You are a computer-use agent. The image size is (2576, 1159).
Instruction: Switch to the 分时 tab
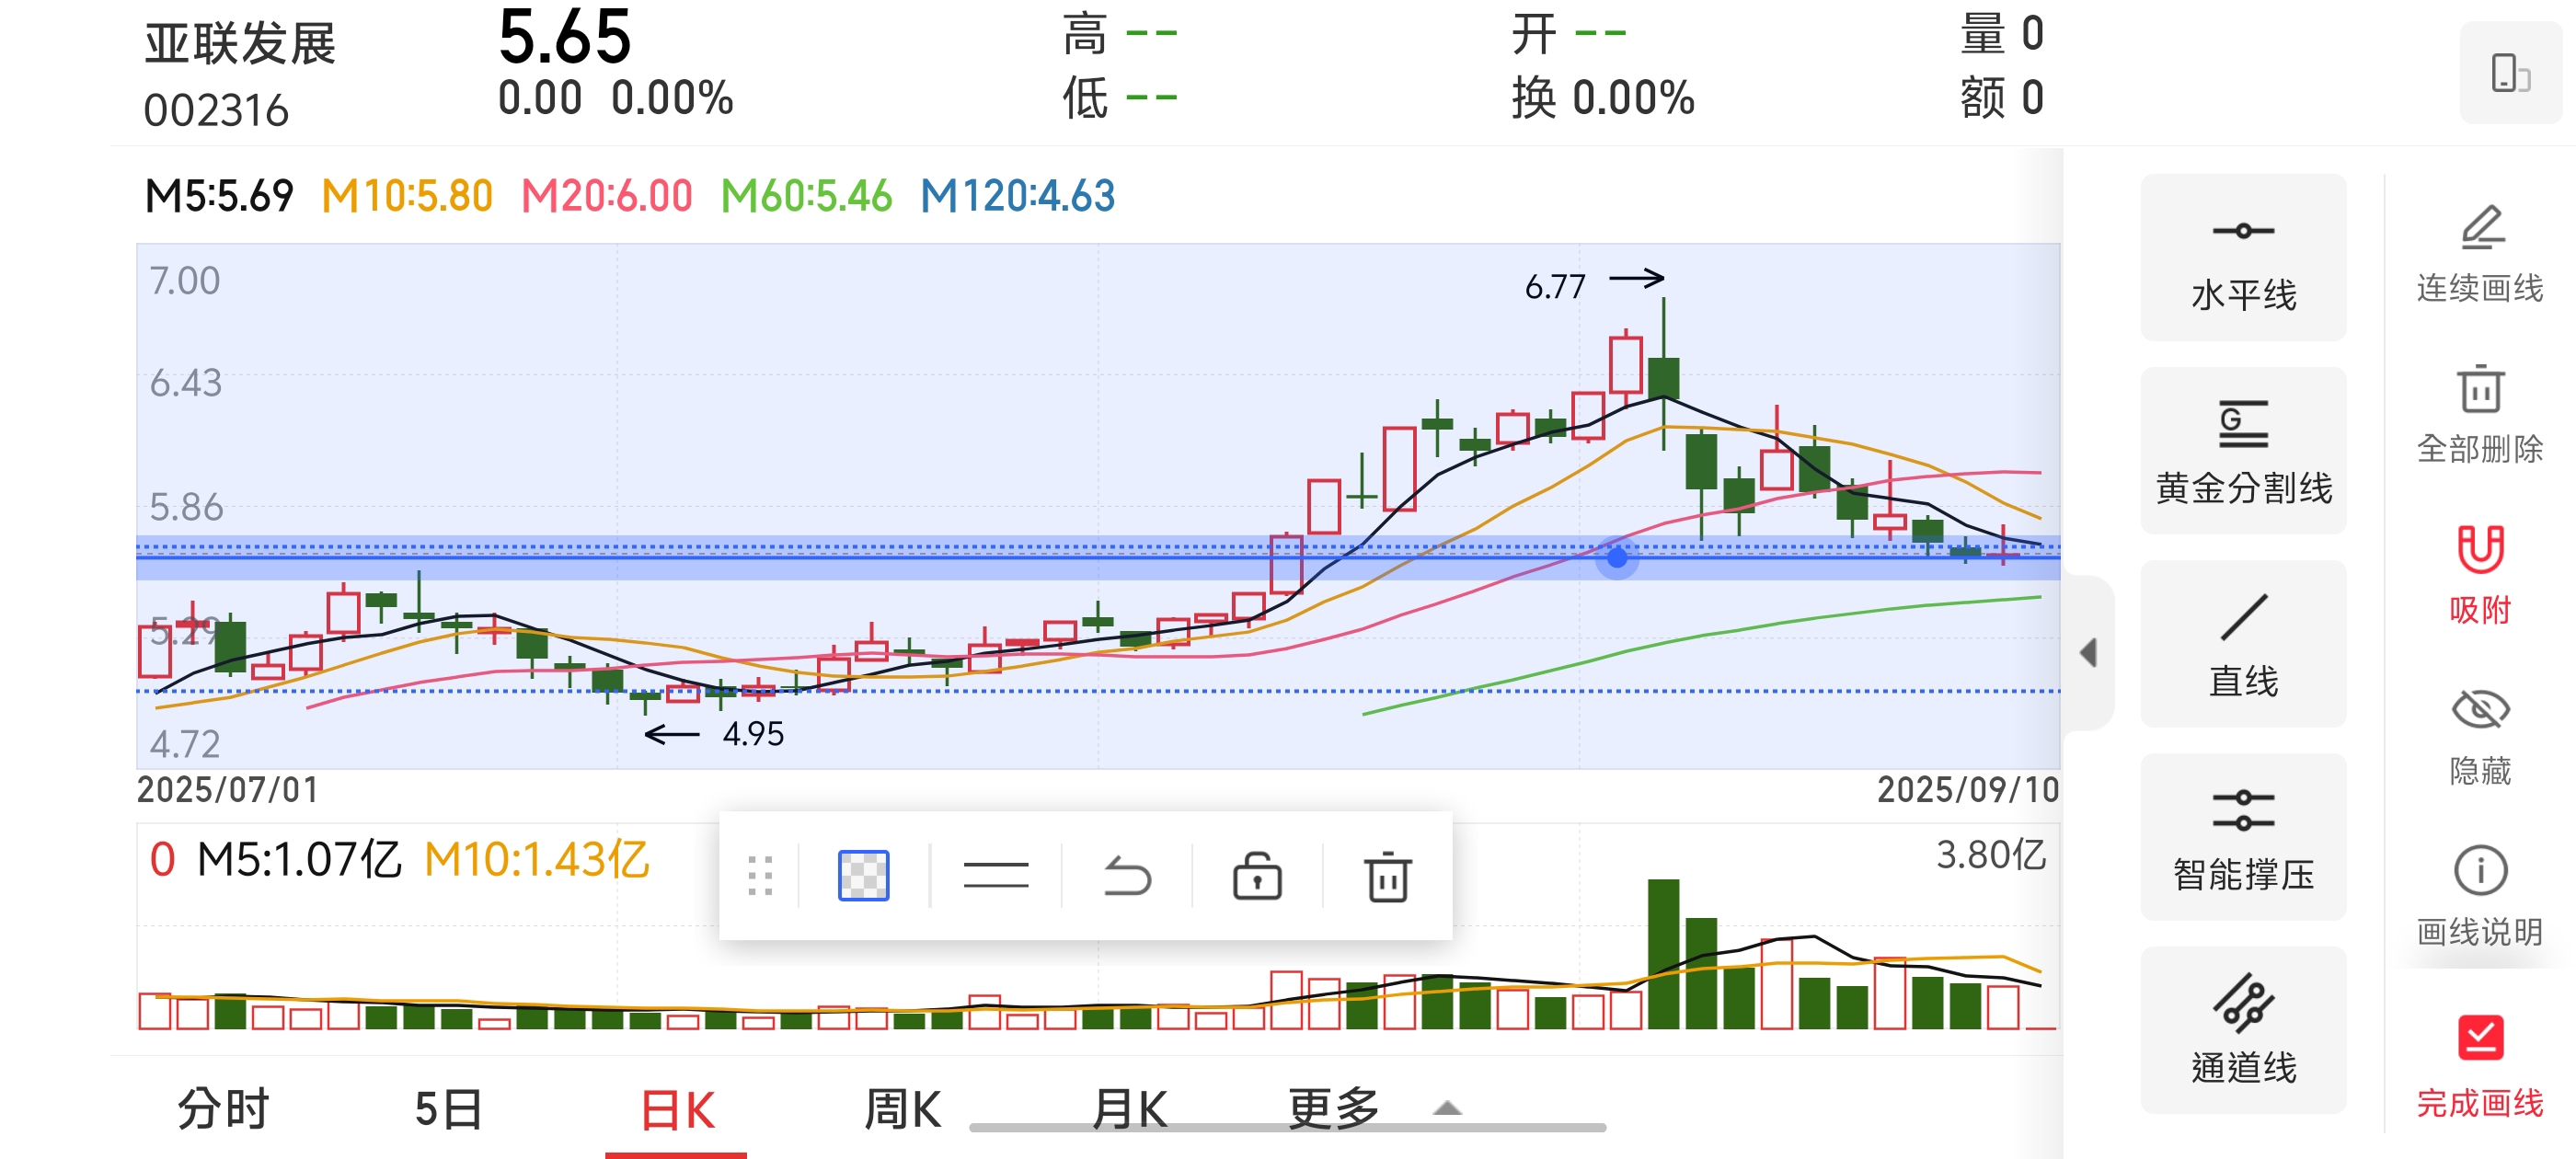coord(223,1109)
